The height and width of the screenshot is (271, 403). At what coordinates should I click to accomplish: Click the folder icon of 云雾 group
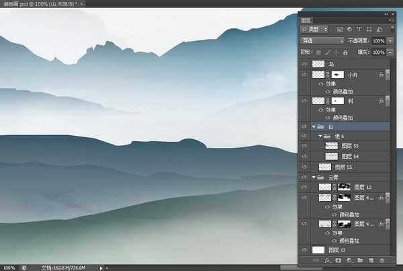(320, 178)
